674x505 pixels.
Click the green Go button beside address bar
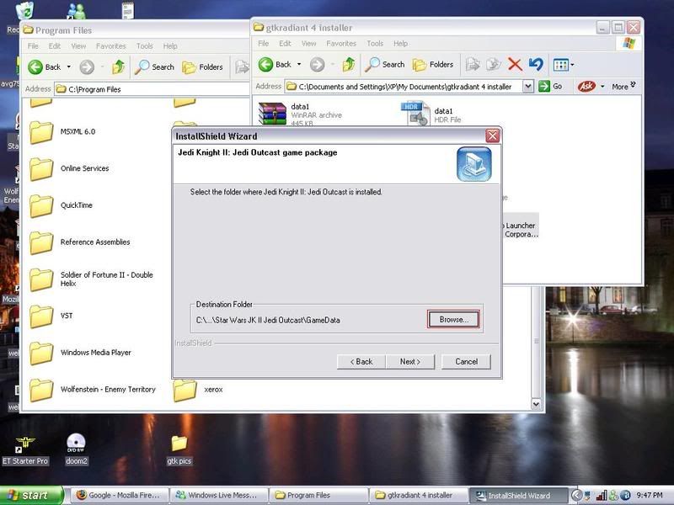click(x=551, y=86)
